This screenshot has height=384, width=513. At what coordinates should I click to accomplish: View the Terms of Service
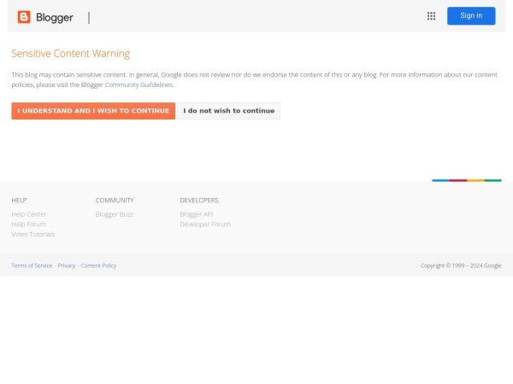point(32,265)
